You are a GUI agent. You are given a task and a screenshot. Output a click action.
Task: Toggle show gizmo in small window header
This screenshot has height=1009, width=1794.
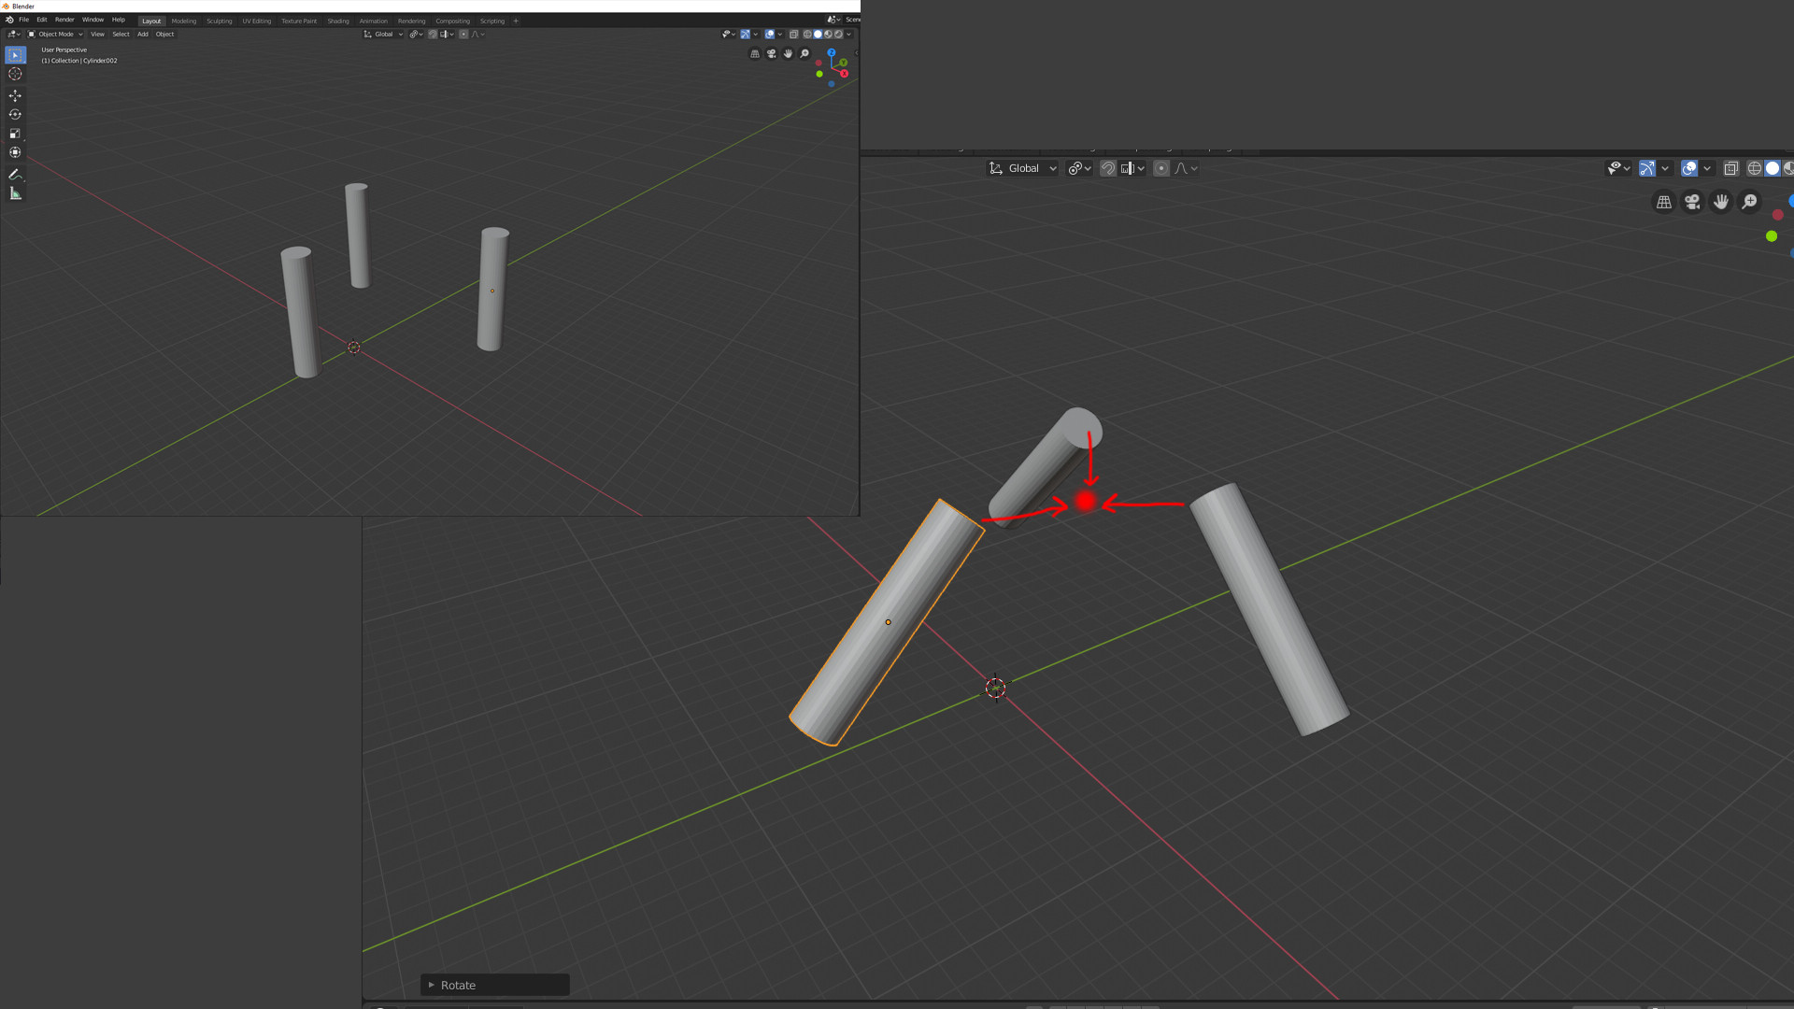745,34
